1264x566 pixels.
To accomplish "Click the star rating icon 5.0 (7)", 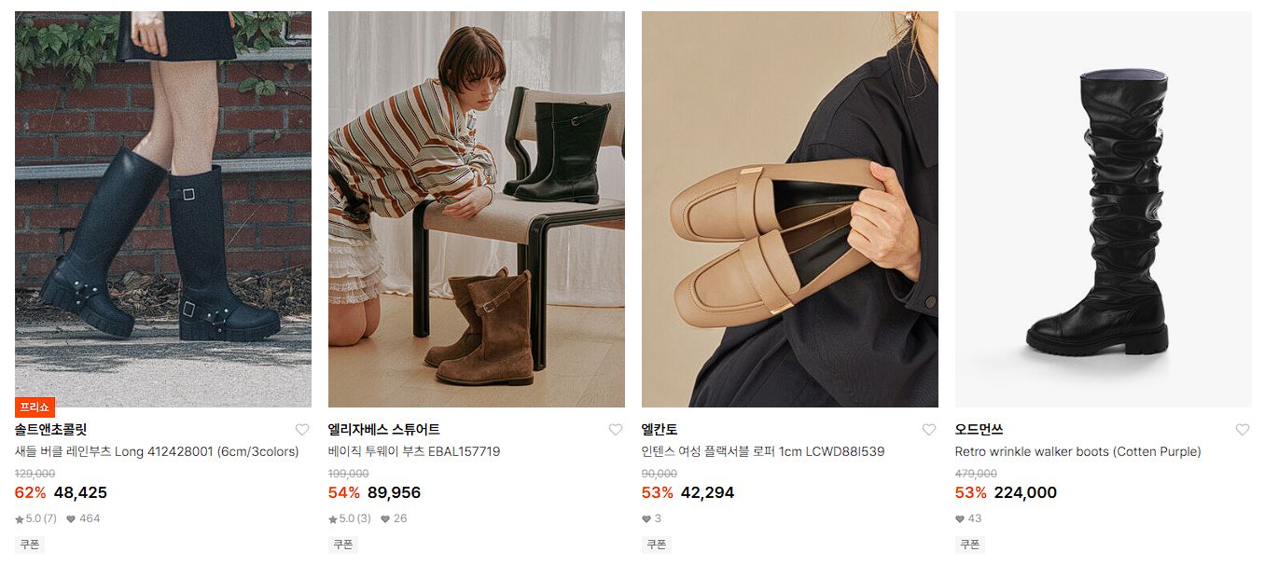I will pyautogui.click(x=20, y=518).
